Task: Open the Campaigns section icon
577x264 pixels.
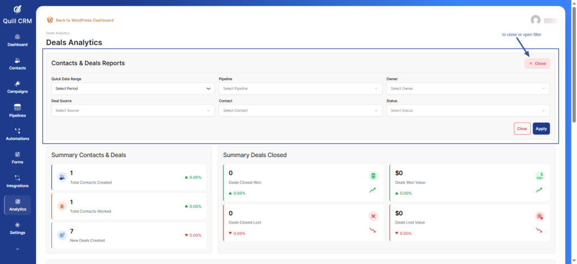Action: point(17,84)
